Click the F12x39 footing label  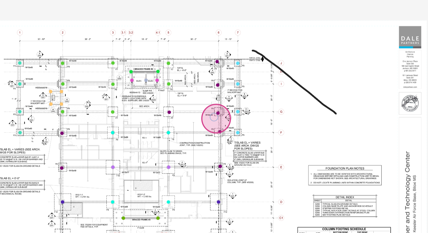141,228
